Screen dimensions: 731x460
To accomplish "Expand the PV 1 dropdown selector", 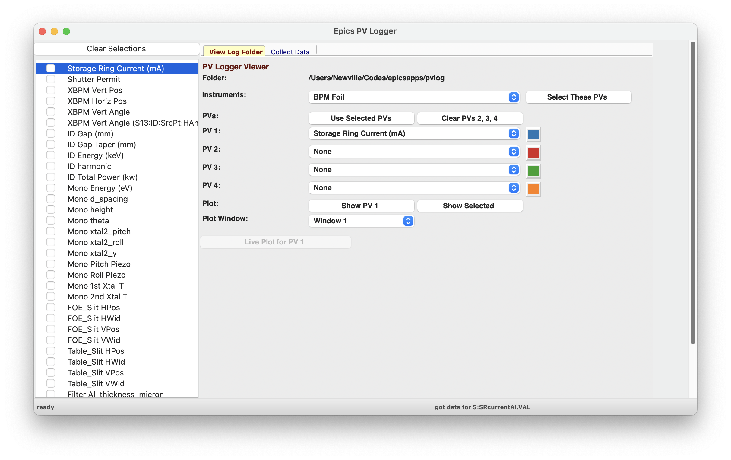I will [513, 133].
